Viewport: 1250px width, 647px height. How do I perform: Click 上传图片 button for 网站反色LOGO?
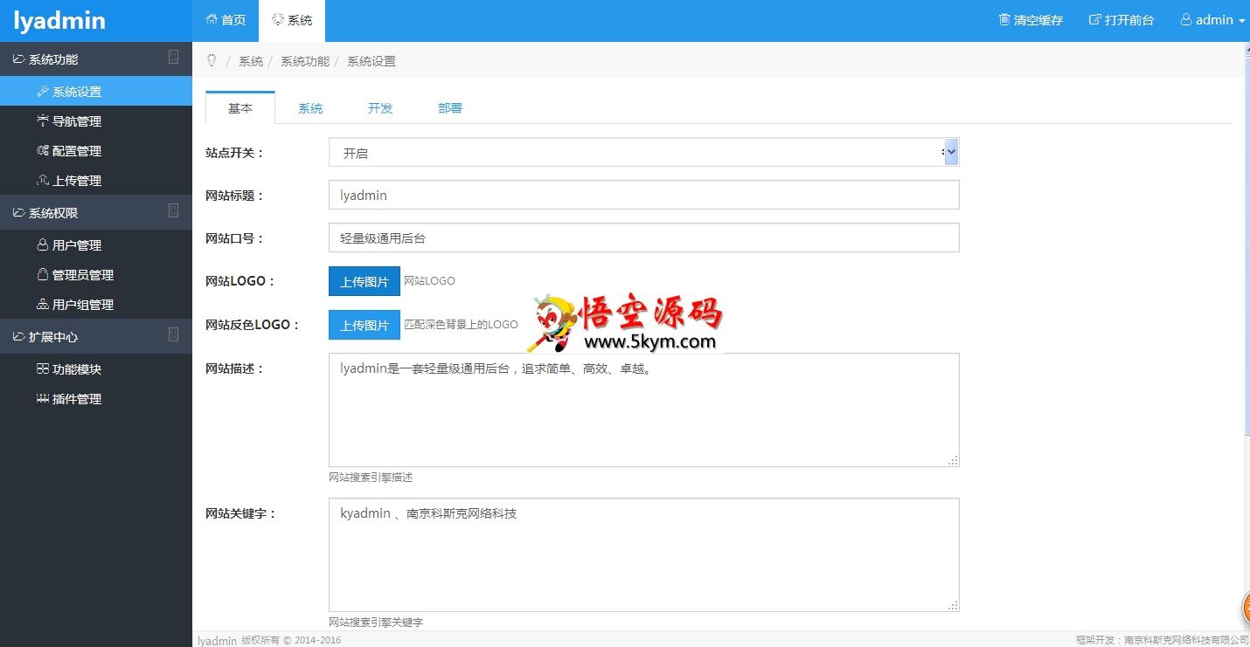pyautogui.click(x=365, y=325)
